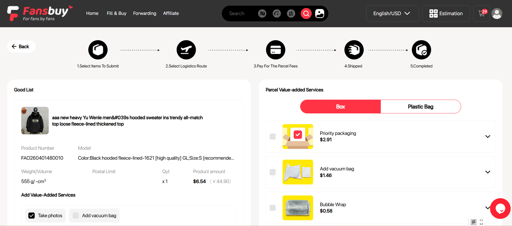
Task: Click the Bubble Wrap image
Action: click(298, 208)
